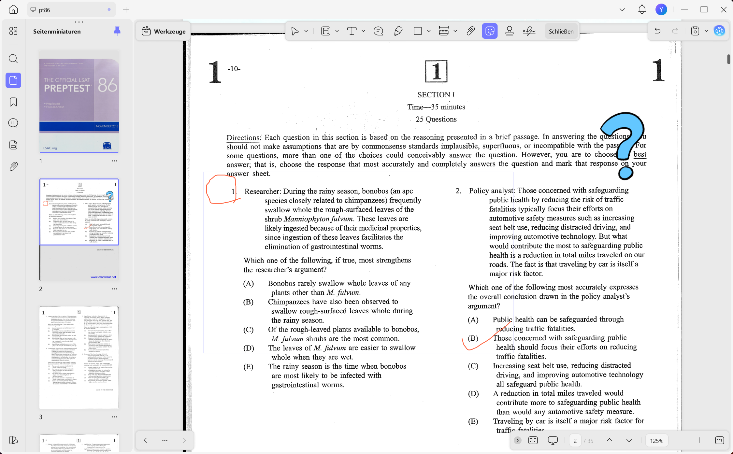Open the Werkzeuge tools menu
This screenshot has width=733, height=454.
pos(164,31)
